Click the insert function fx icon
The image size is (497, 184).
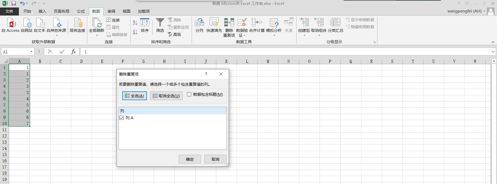[x=73, y=51]
